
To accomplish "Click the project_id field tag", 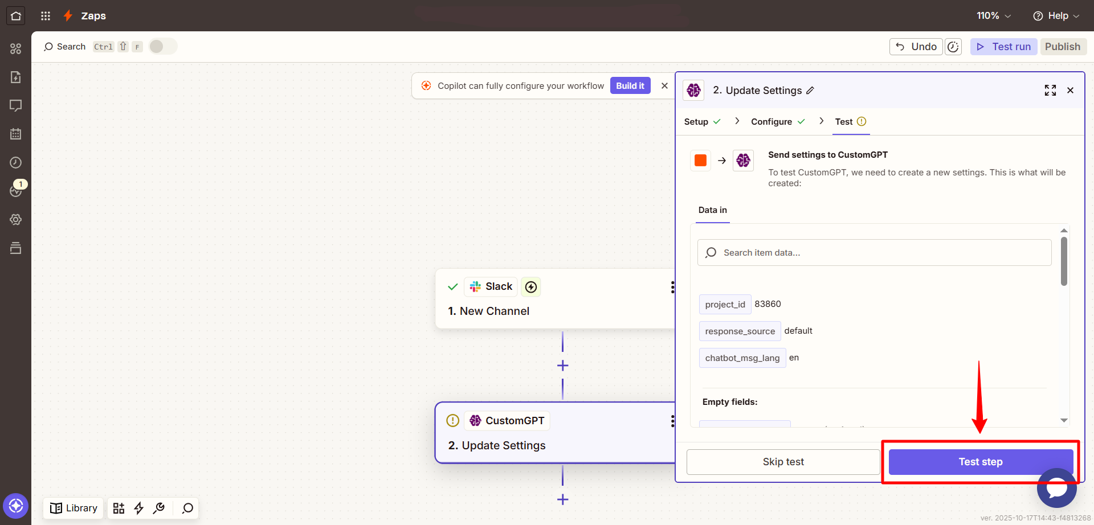I will [725, 305].
